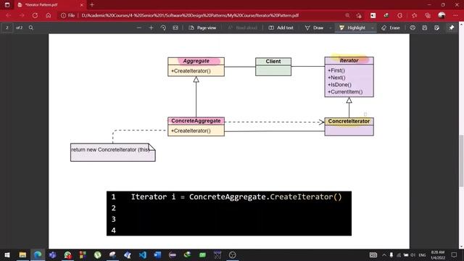The height and width of the screenshot is (261, 464).
Task: Open the Favorites star icon
Action: pyautogui.click(x=414, y=15)
